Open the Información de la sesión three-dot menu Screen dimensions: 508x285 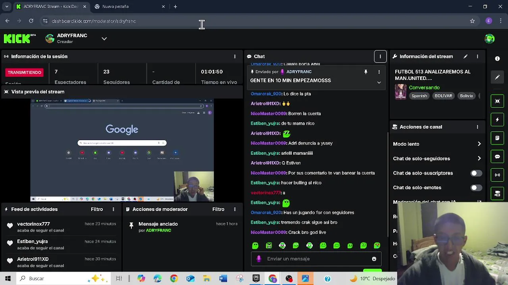pos(235,57)
